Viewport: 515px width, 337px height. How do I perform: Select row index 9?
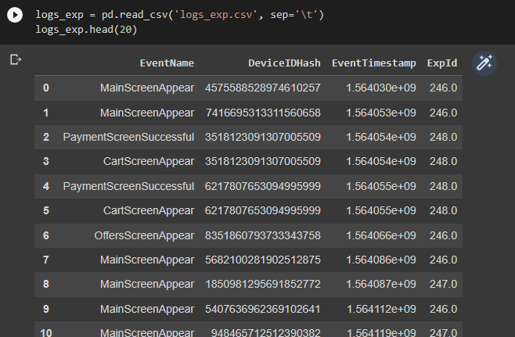tap(46, 309)
